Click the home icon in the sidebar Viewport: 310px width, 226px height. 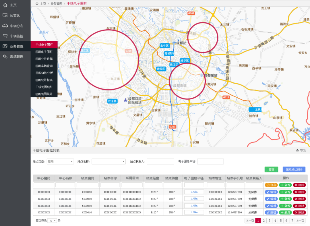tap(5, 5)
